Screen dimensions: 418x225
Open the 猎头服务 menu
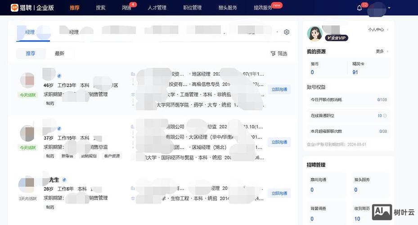[x=228, y=8]
